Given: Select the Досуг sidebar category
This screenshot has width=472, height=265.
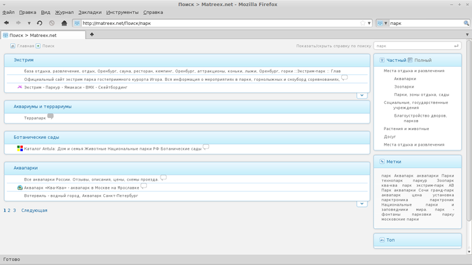Looking at the screenshot, I should coord(390,137).
